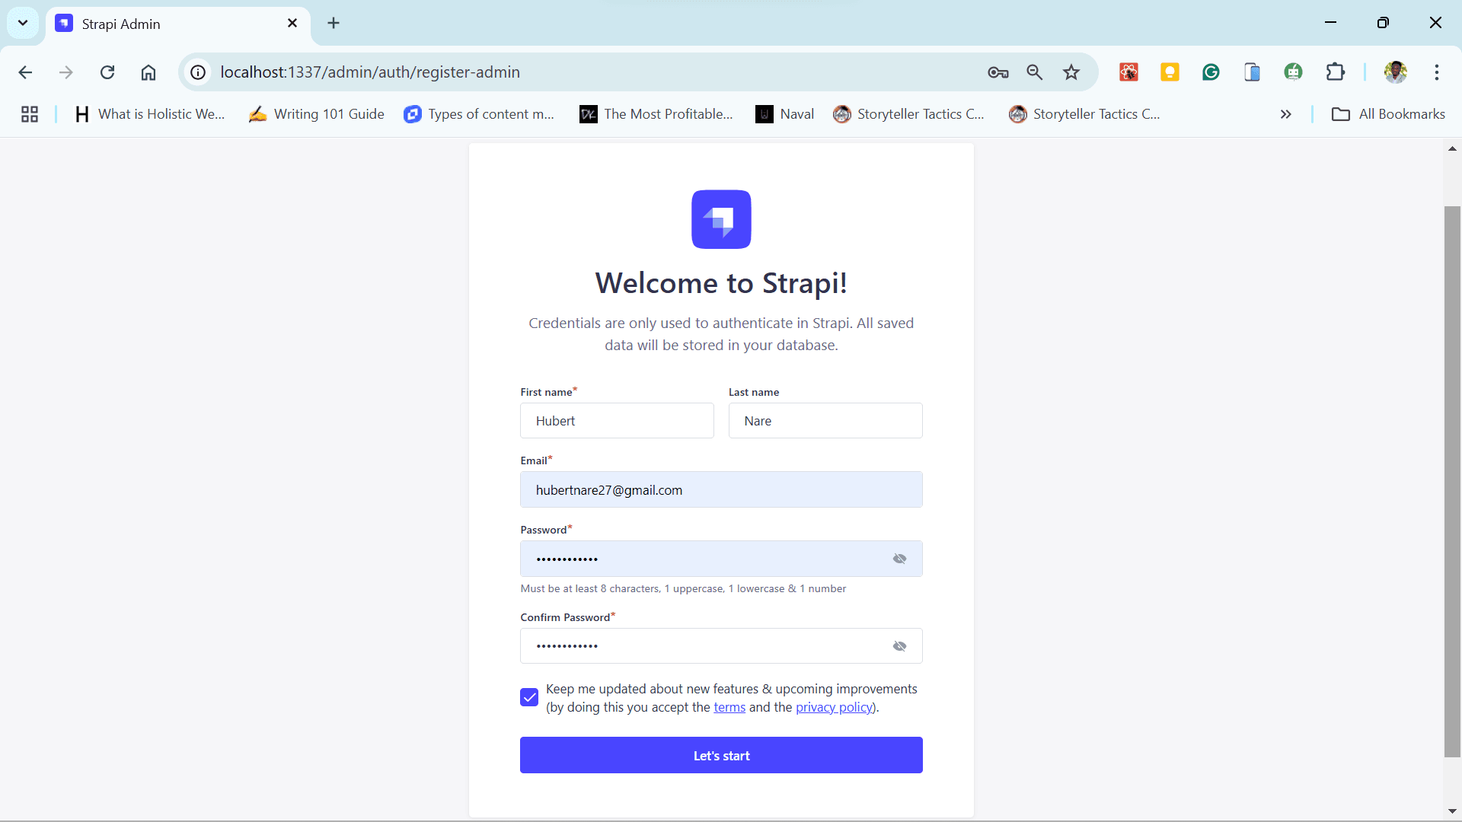Click the Strapi logo icon

point(721,219)
